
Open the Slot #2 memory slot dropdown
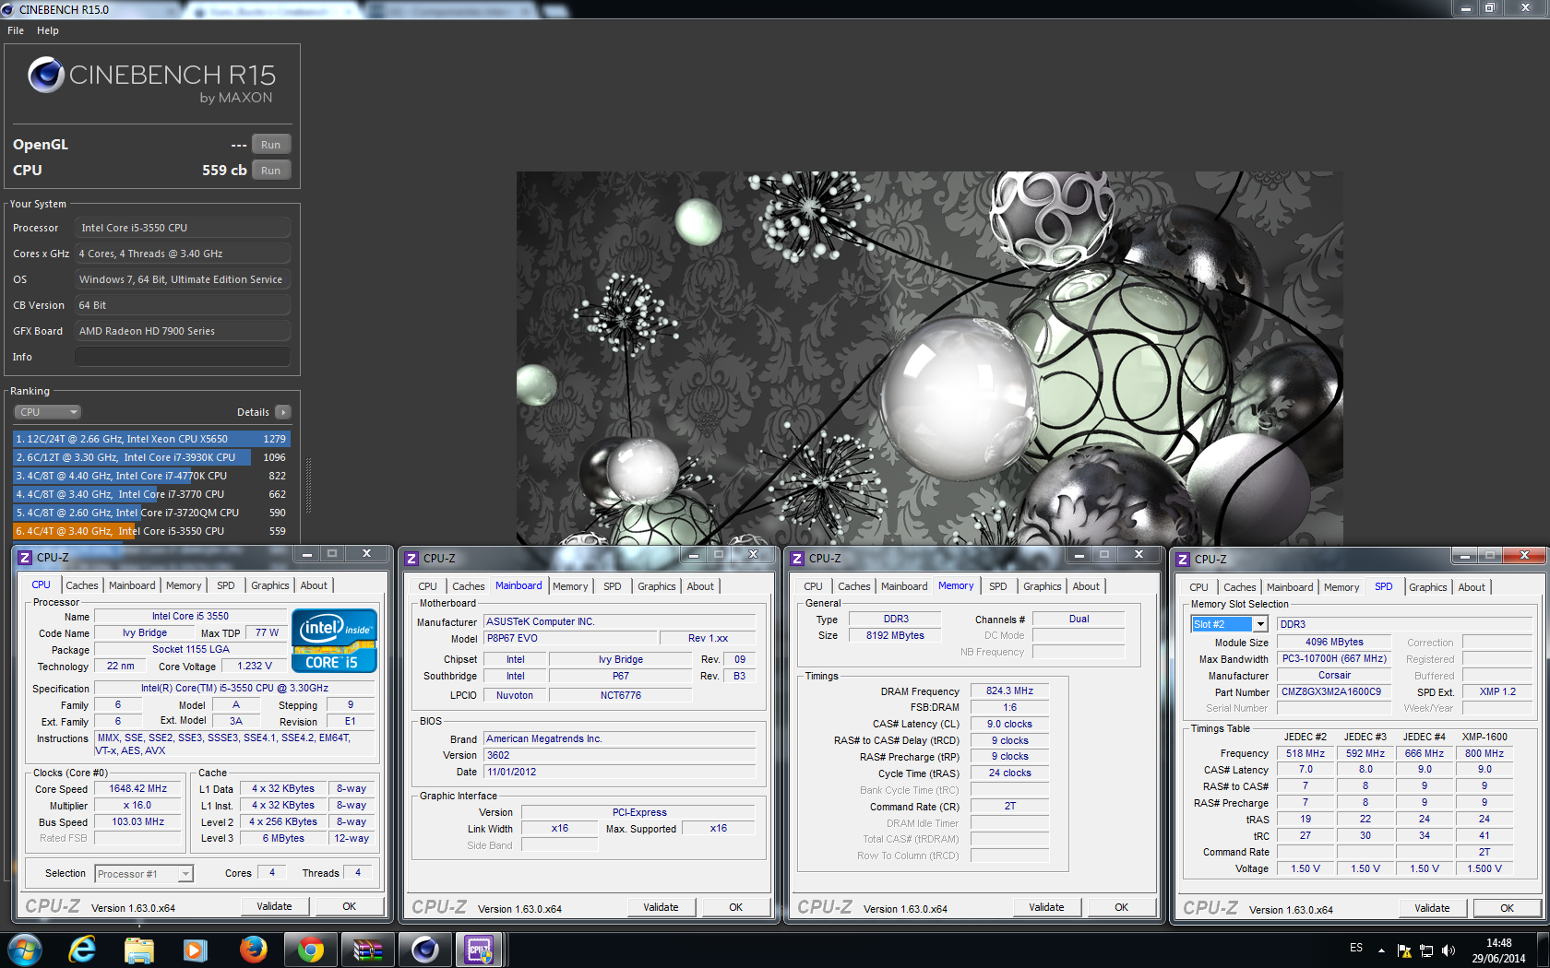[x=1230, y=624]
